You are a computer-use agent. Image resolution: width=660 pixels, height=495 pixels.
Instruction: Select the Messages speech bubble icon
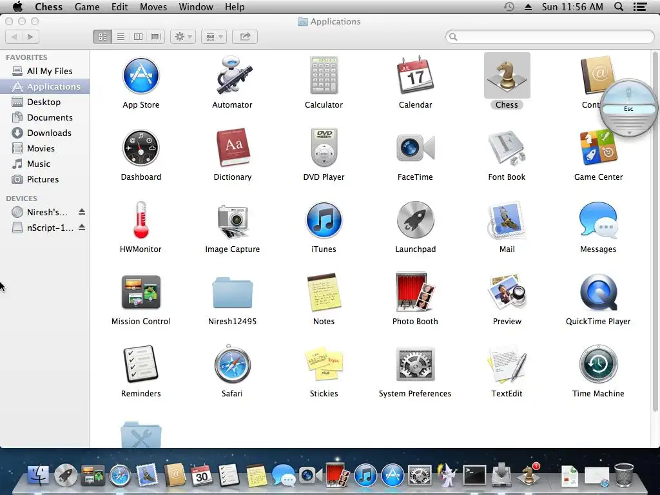pos(598,220)
